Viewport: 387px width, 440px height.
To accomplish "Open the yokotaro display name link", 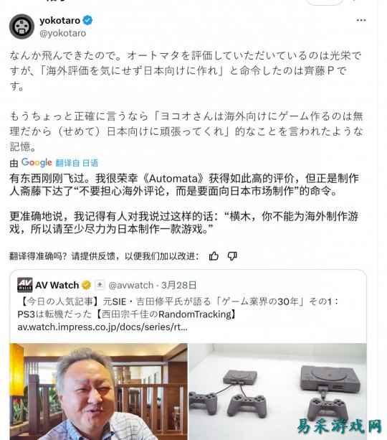I will pos(59,21).
